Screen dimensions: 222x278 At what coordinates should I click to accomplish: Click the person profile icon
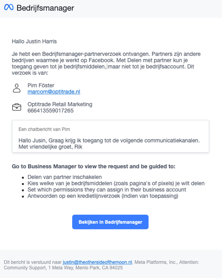[17, 88]
